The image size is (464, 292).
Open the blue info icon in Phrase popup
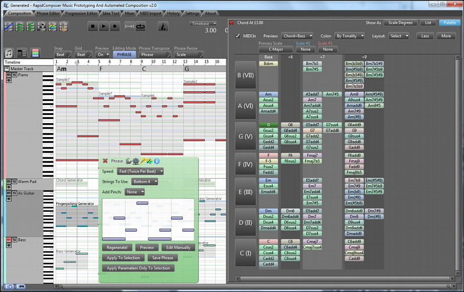157,161
